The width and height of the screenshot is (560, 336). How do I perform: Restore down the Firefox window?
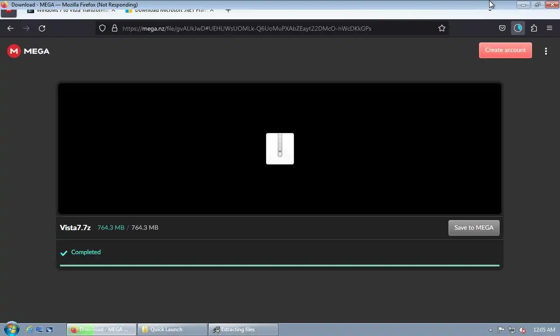538,5
